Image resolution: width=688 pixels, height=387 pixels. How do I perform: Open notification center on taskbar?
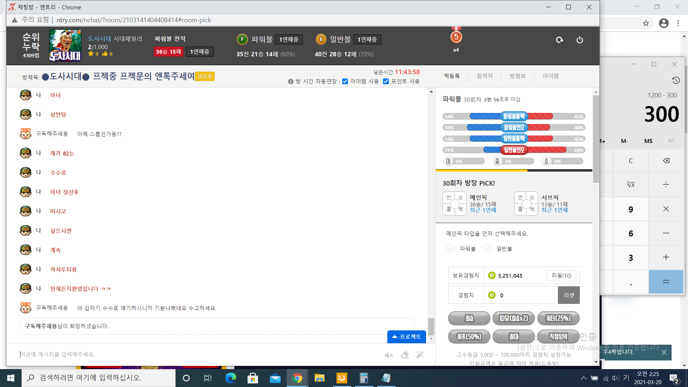[x=674, y=378]
